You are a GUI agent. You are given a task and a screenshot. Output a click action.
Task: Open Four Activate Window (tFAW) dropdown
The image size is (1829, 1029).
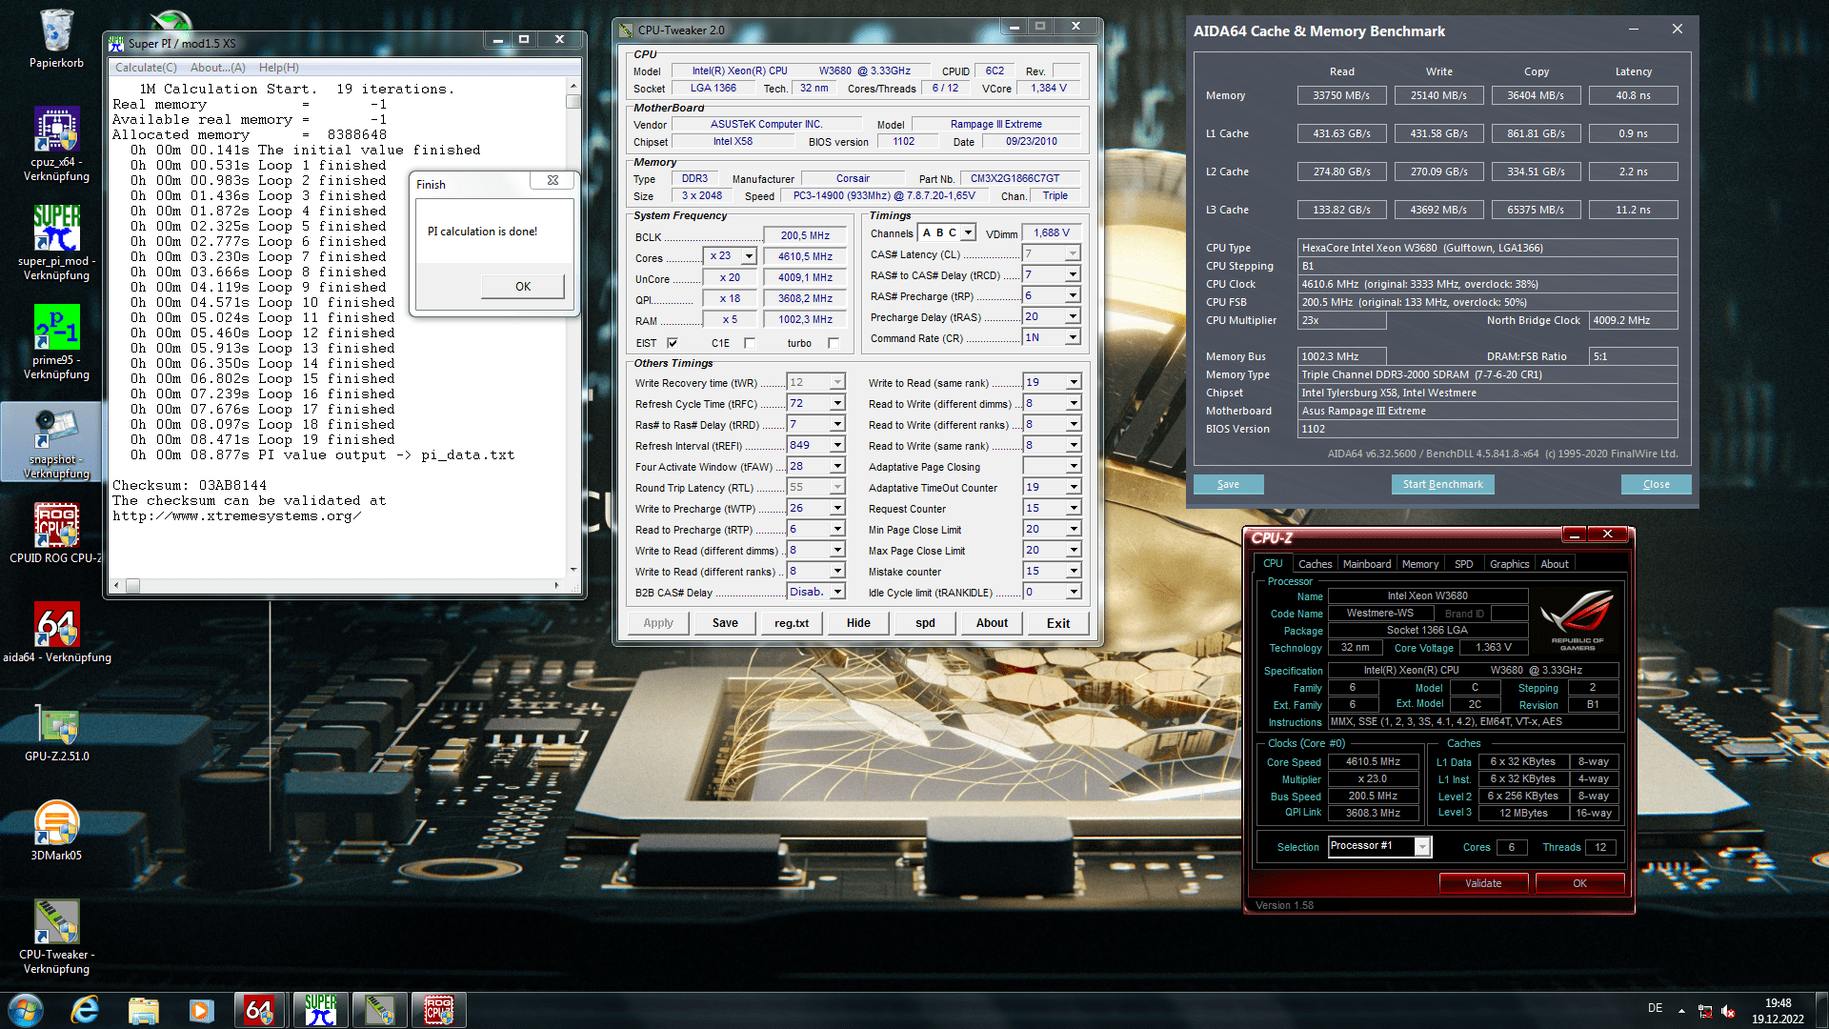click(837, 466)
